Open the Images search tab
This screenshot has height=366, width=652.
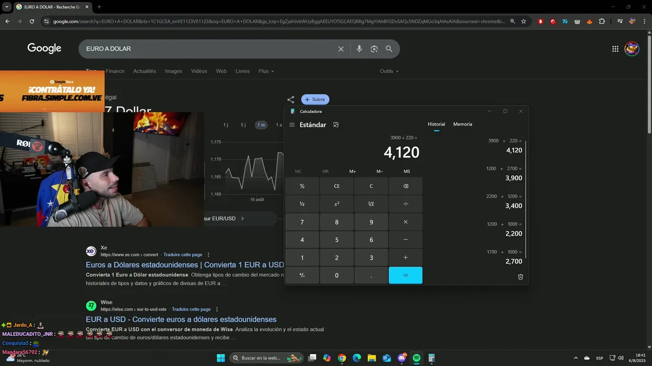173,71
